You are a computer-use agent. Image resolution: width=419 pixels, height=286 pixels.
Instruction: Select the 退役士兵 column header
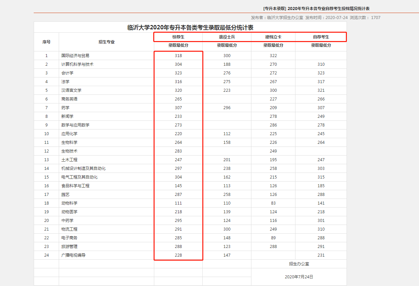point(226,37)
